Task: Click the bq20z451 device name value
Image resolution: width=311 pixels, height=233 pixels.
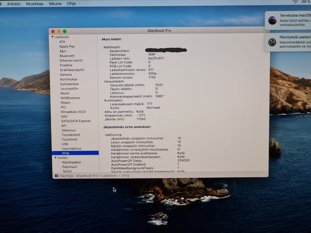Action: point(156,58)
